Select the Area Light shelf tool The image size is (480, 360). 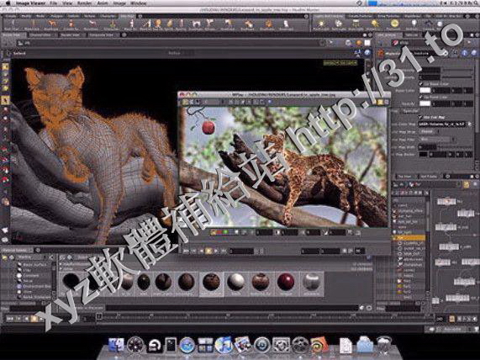tap(356, 25)
